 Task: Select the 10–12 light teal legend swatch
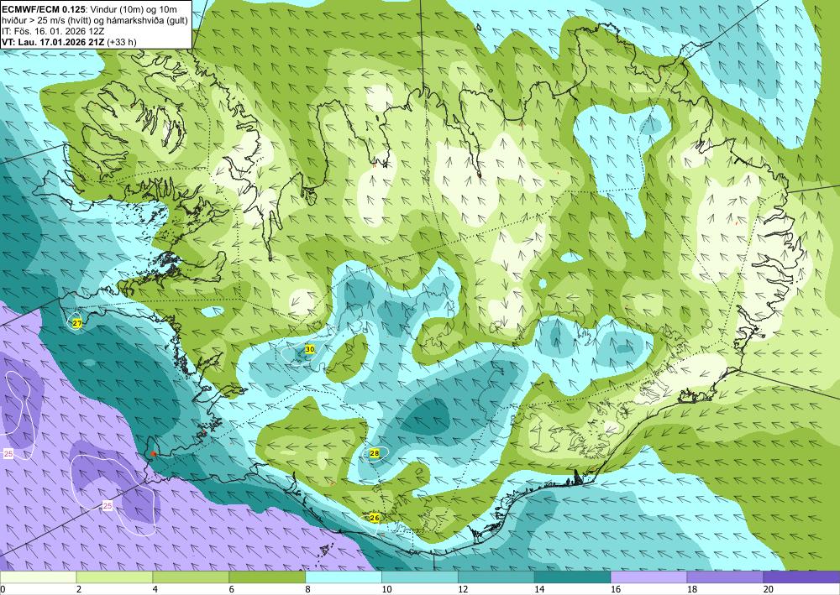[420, 577]
